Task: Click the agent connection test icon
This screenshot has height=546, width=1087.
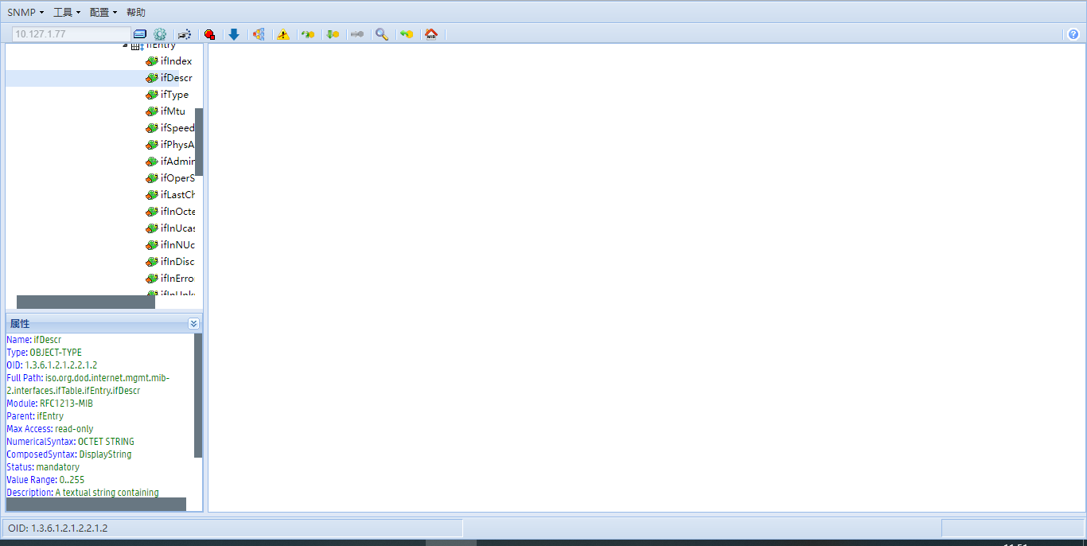Action: [x=185, y=34]
